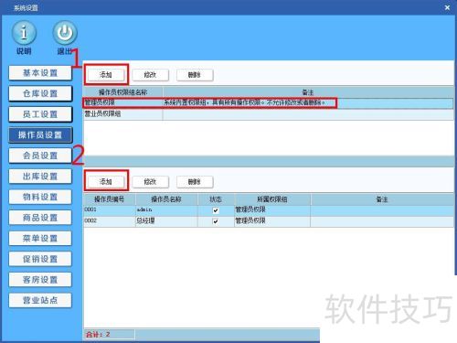Click 修改 in the operator list toolbar
This screenshot has width=457, height=343.
tap(150, 182)
